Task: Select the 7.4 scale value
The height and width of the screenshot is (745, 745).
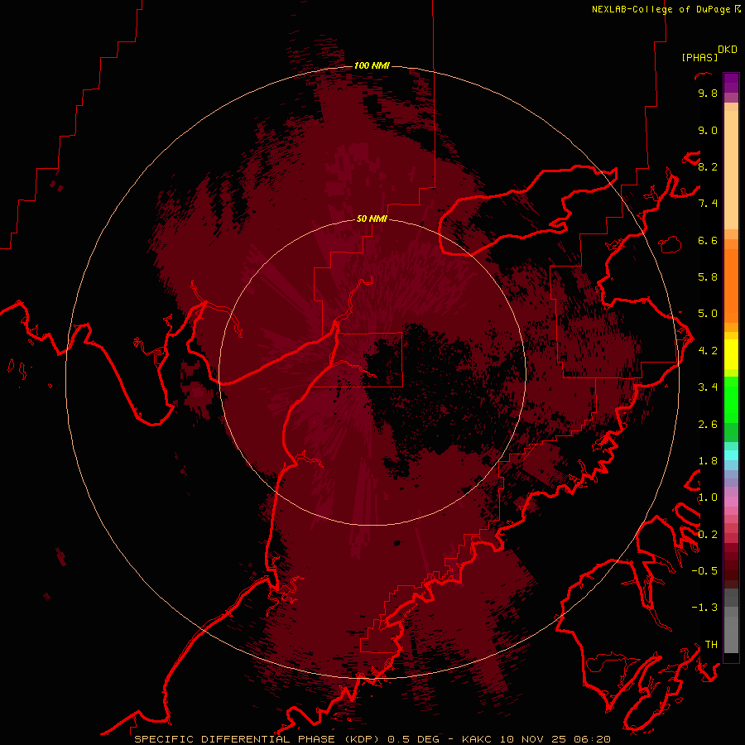Action: click(708, 204)
